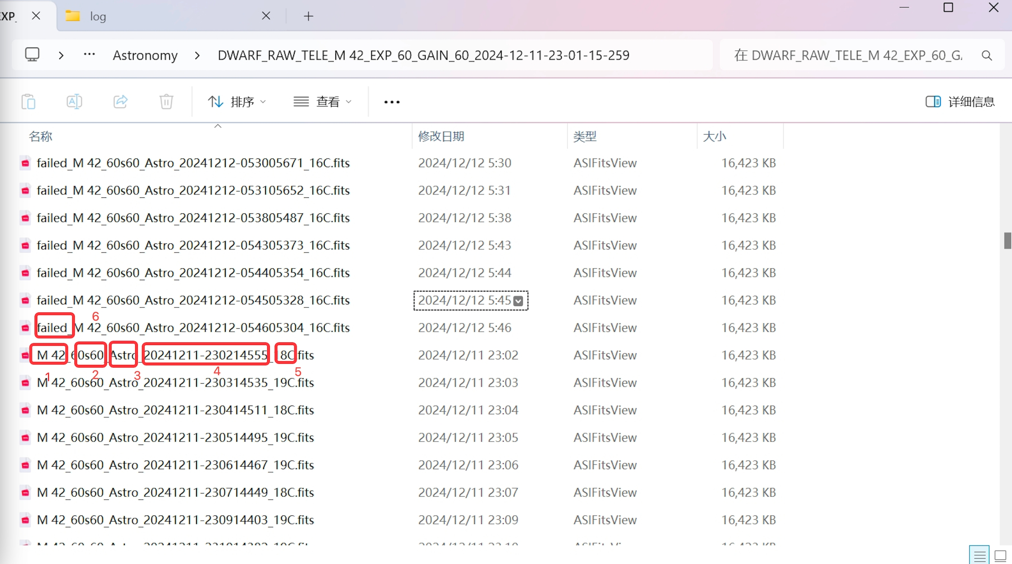Click the delete trash can icon
The width and height of the screenshot is (1012, 564).
[166, 102]
